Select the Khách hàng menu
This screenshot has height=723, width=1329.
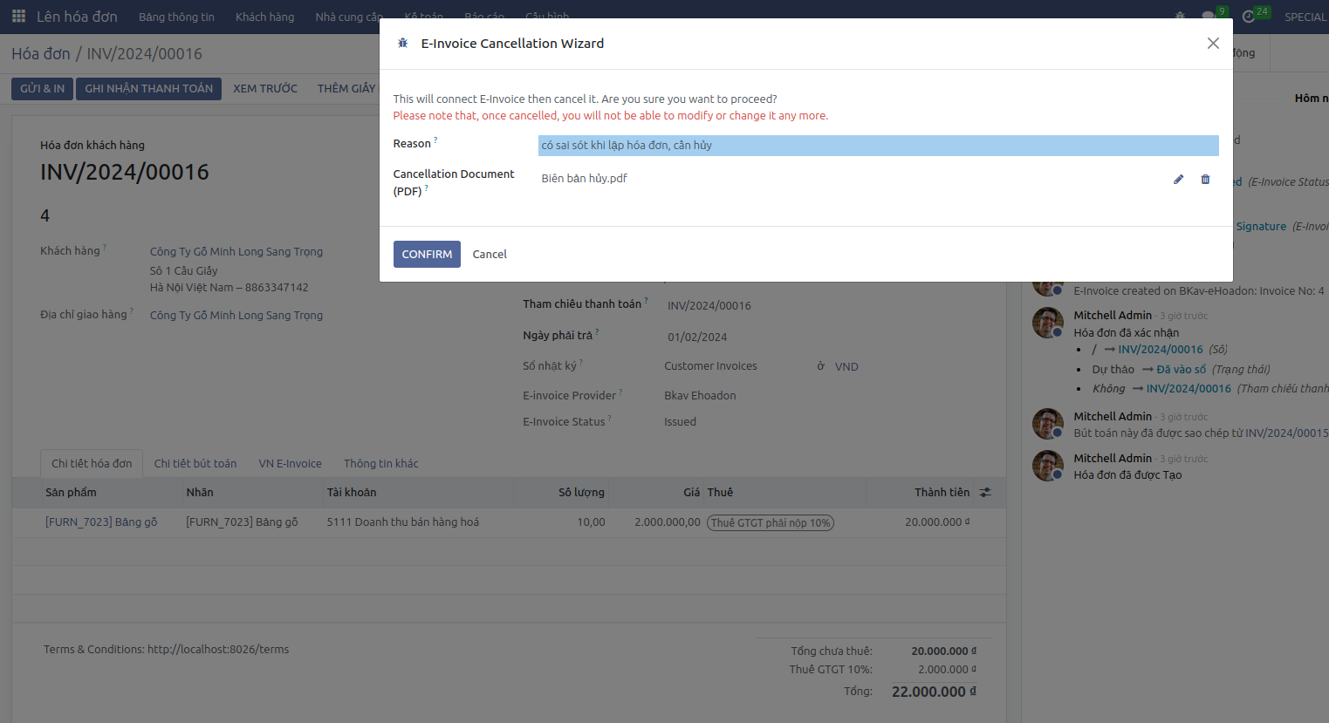coord(264,16)
